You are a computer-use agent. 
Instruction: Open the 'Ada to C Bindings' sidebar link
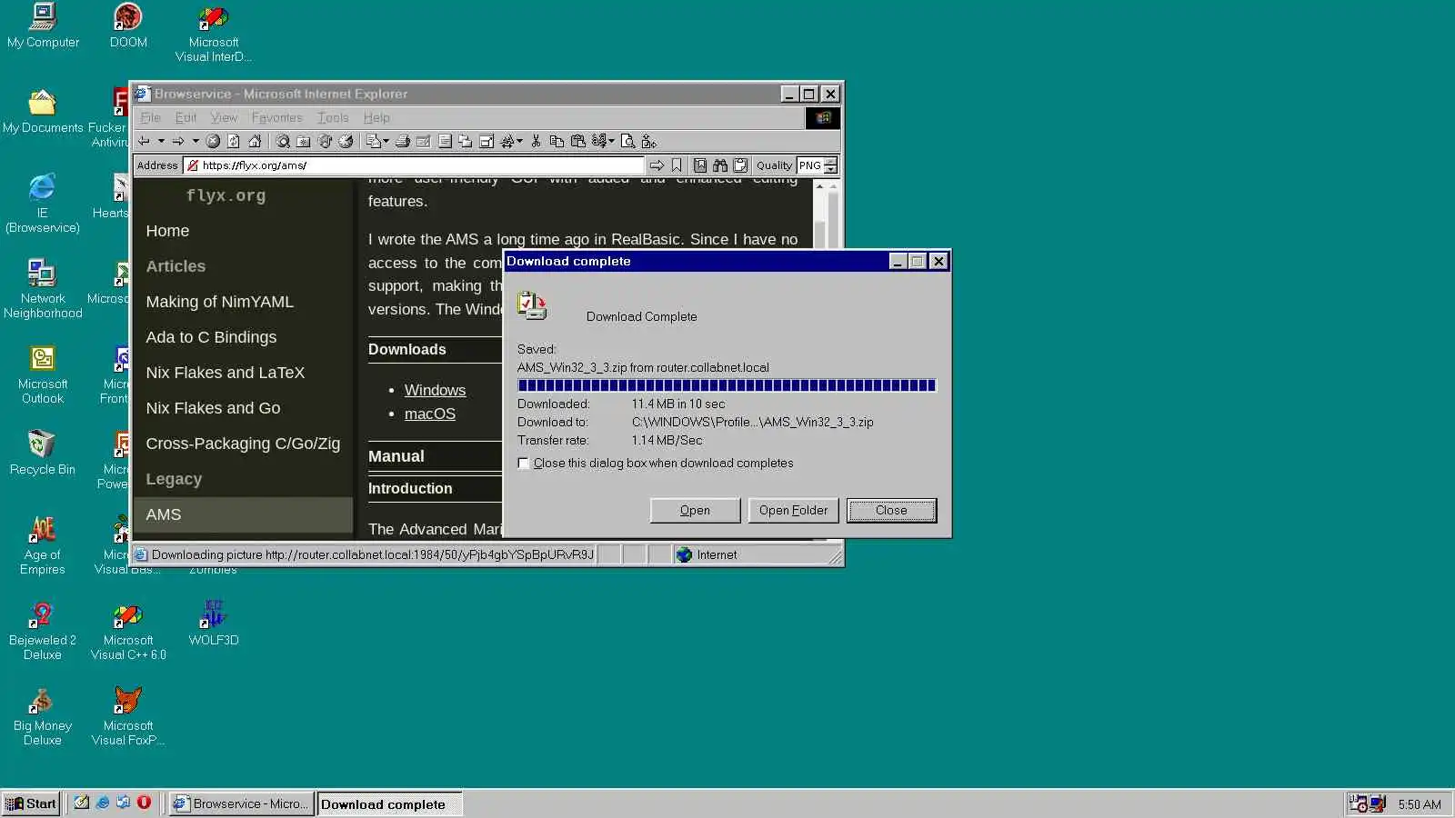[x=211, y=337]
